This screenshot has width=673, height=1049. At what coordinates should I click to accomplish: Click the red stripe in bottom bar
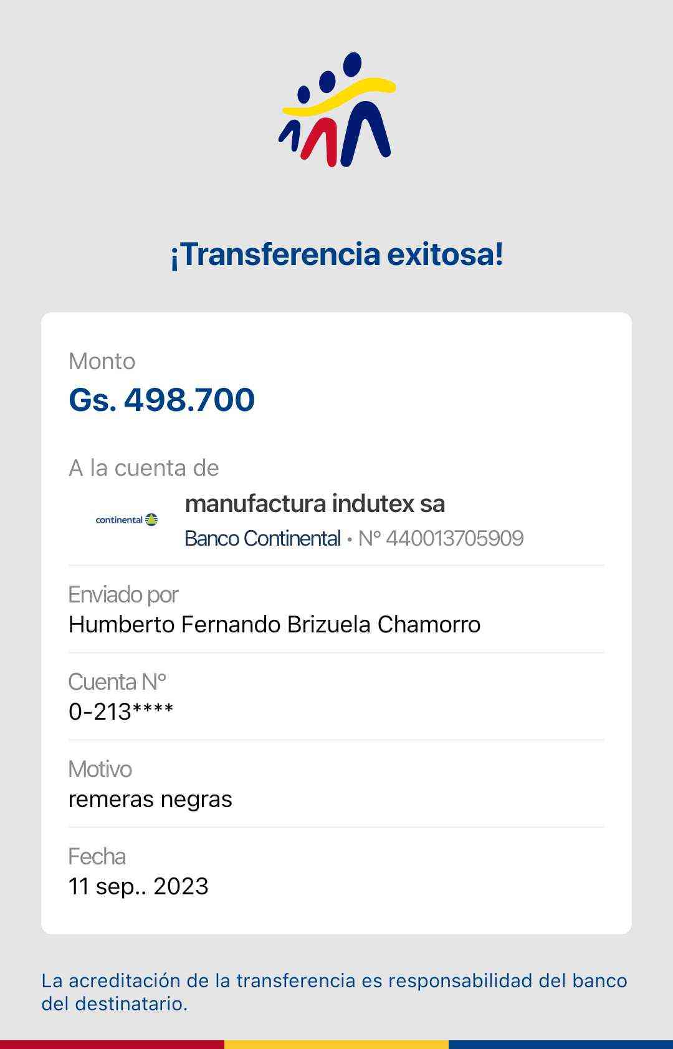point(112,1044)
